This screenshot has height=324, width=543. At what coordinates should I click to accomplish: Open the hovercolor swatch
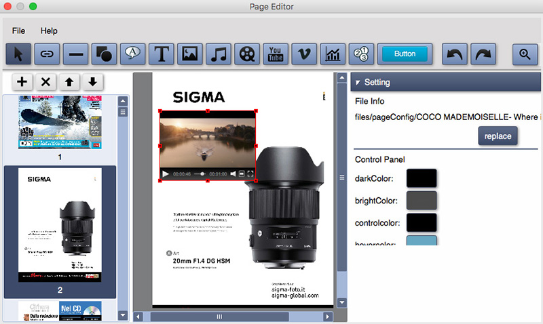(x=422, y=241)
